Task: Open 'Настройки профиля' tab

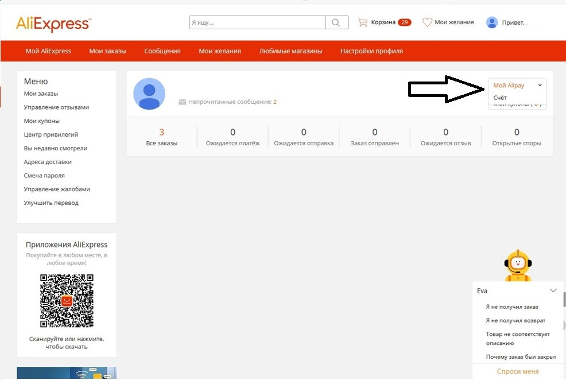Action: click(x=371, y=51)
